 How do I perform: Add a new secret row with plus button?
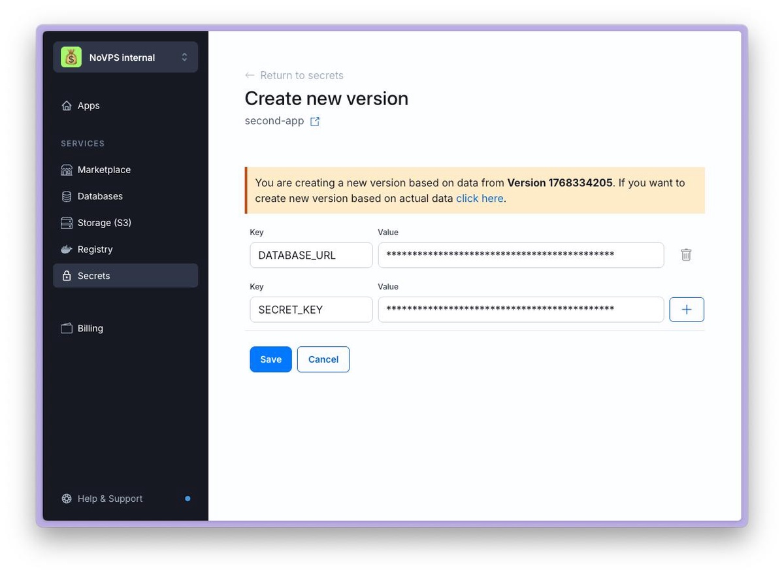[687, 310]
